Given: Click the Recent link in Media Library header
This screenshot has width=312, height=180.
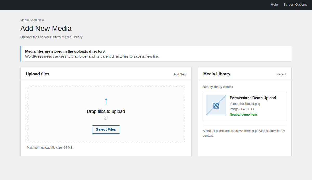Looking at the screenshot, I should pos(281,74).
